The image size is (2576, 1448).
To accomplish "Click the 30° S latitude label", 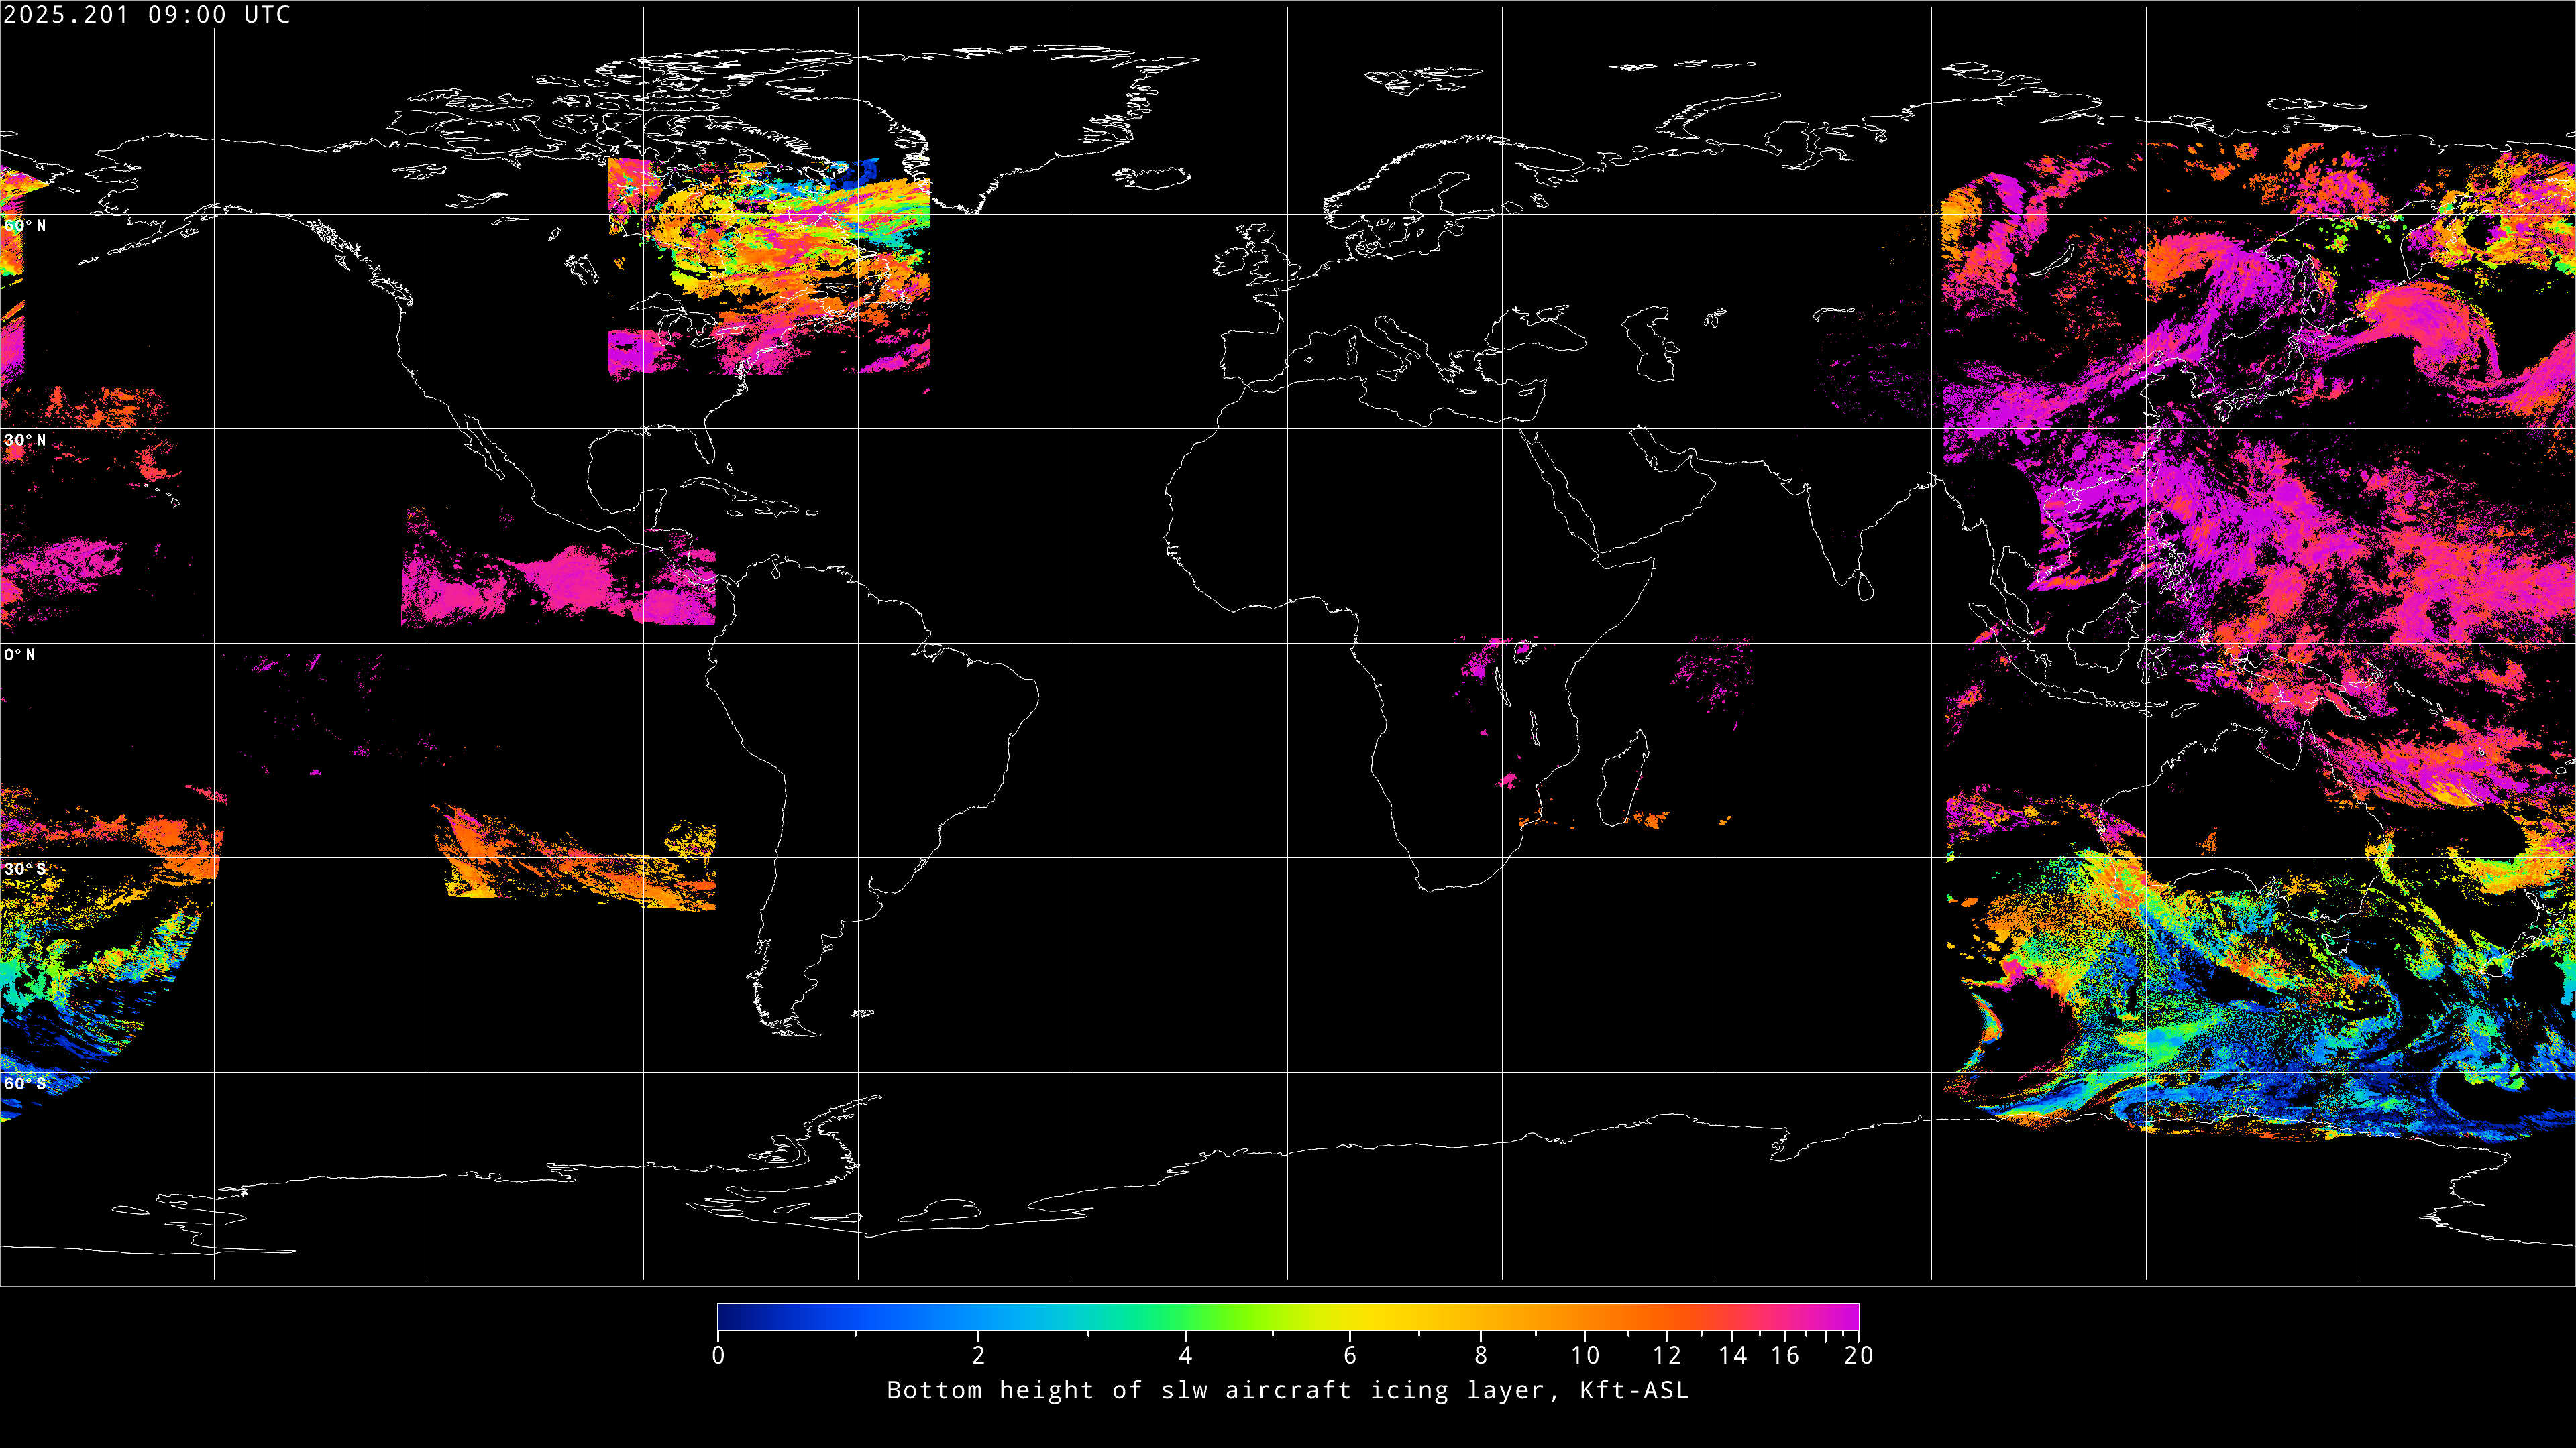I will pyautogui.click(x=25, y=869).
